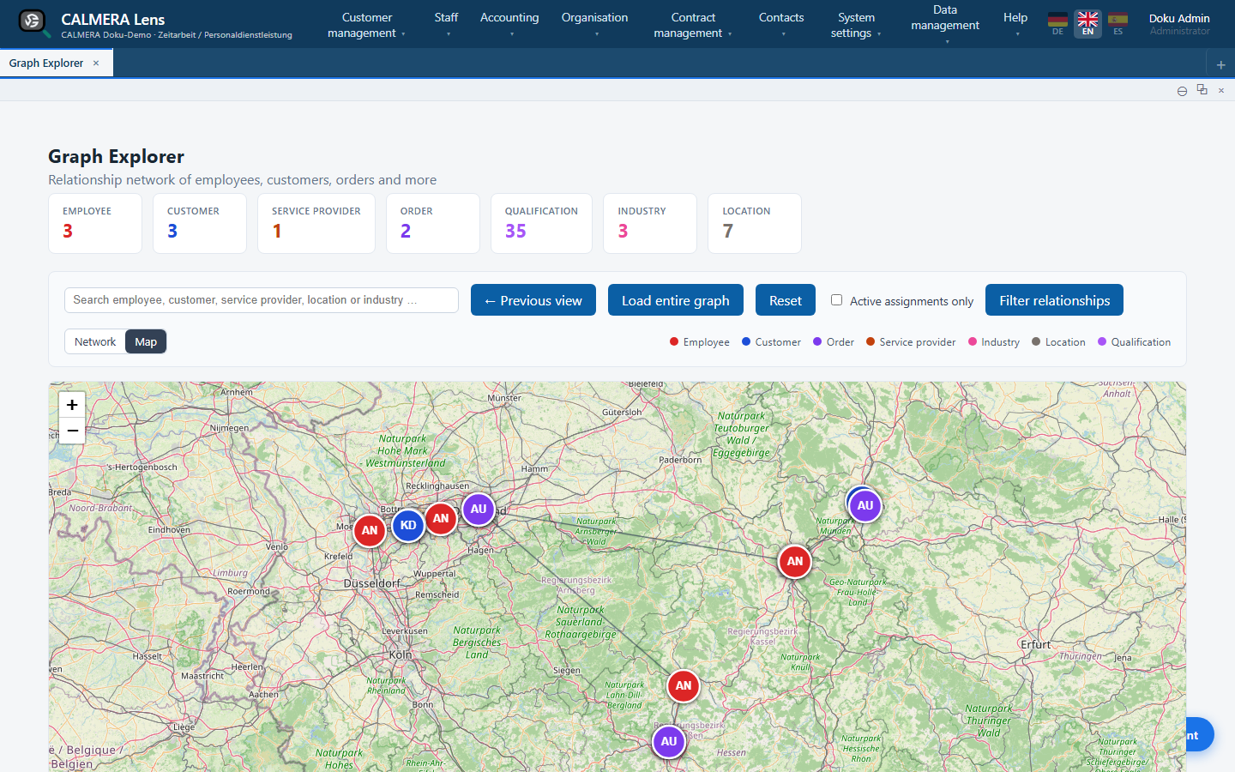Select the AU marker near Recklinghausen
The image size is (1235, 772).
pos(479,509)
